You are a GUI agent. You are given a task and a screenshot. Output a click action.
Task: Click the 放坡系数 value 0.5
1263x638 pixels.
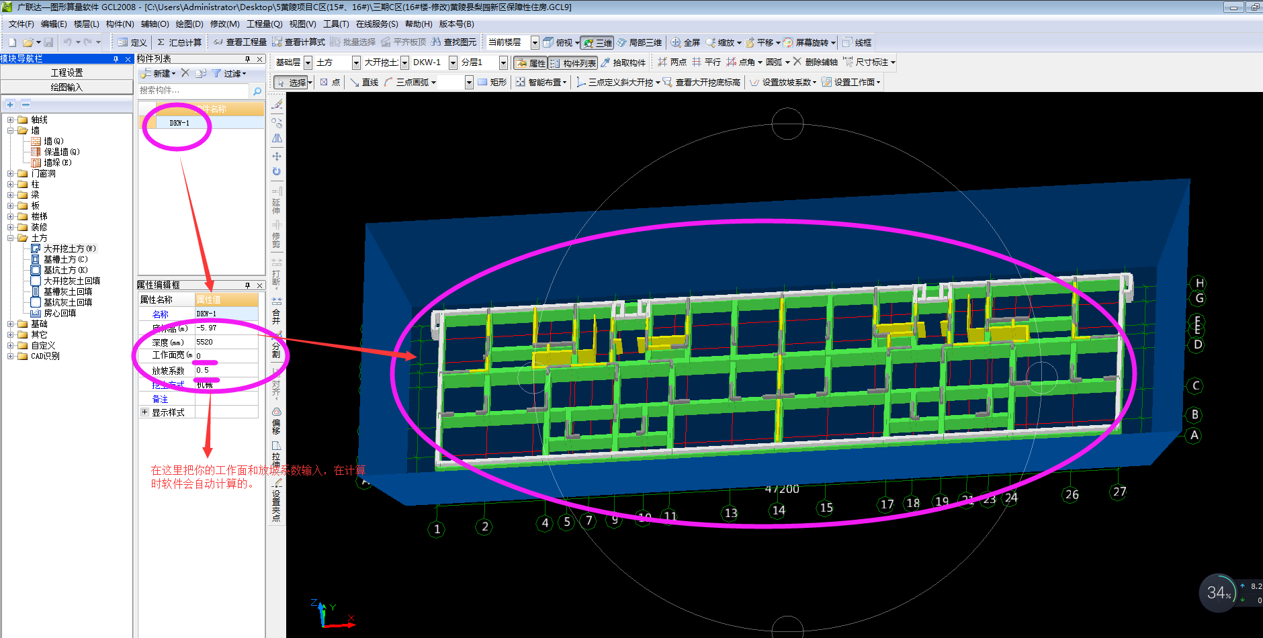pos(226,370)
